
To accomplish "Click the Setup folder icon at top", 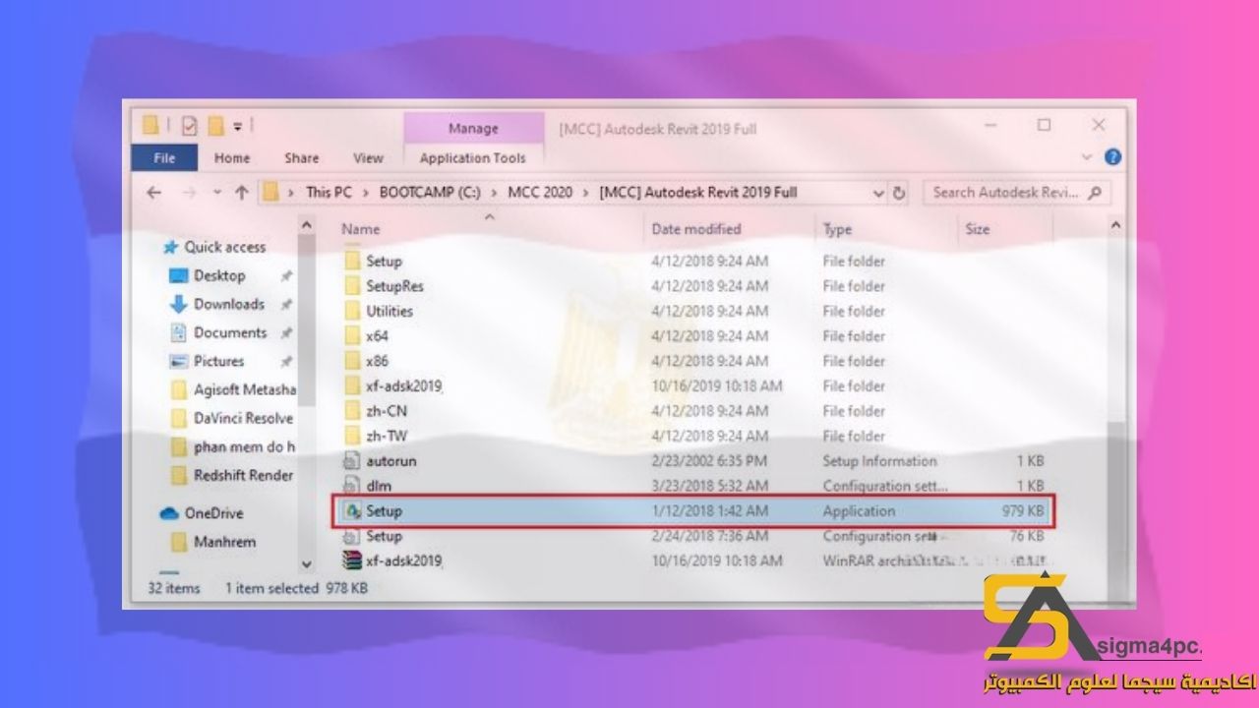I will 352,262.
